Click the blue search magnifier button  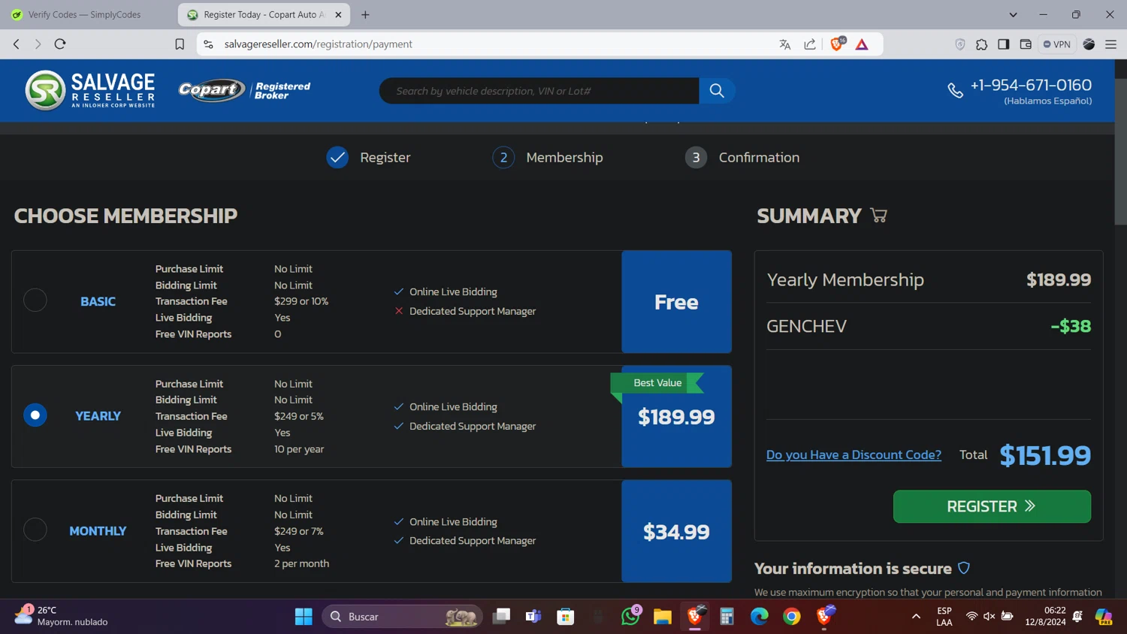click(x=717, y=91)
